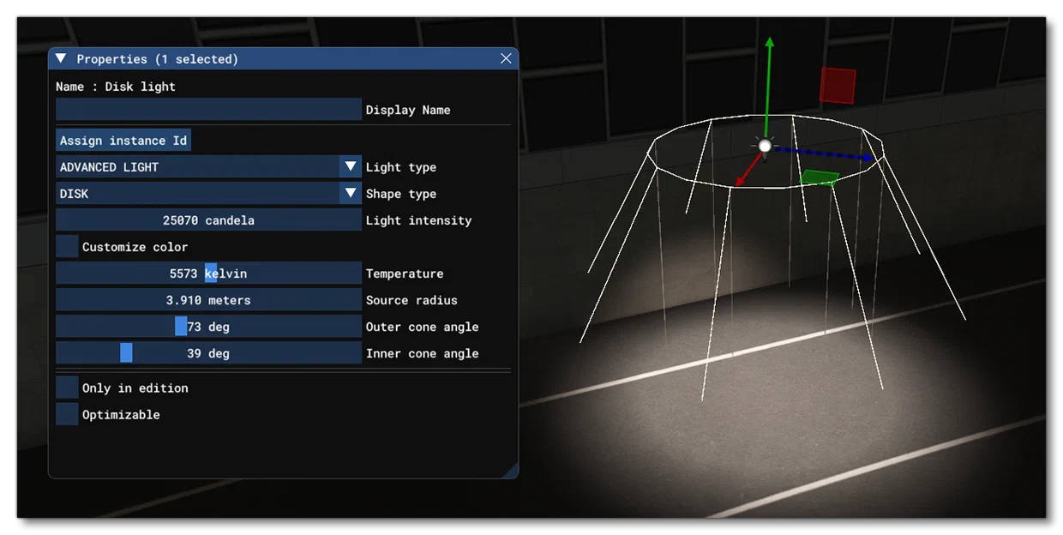Select the DISK shape combo box
Screen dimensions: 1063x535
point(208,194)
